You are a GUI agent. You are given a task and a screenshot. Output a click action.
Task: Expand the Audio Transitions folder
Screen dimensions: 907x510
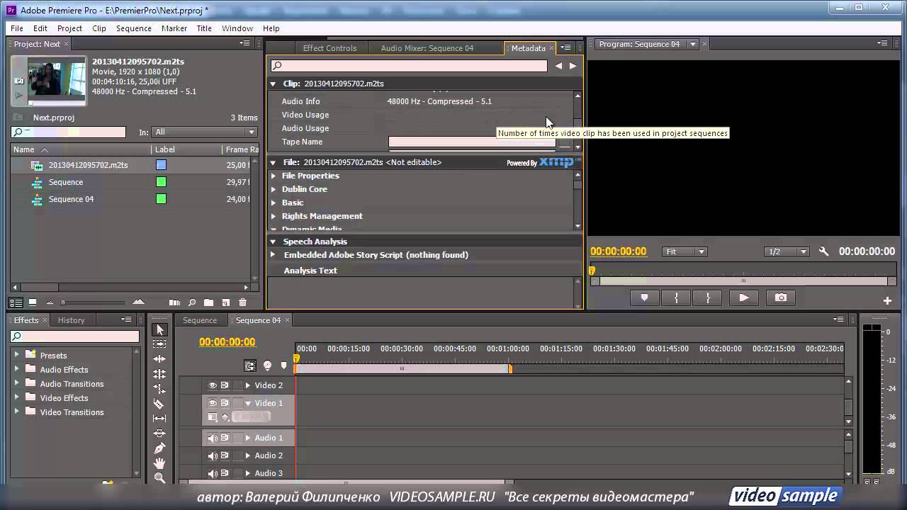tap(17, 383)
